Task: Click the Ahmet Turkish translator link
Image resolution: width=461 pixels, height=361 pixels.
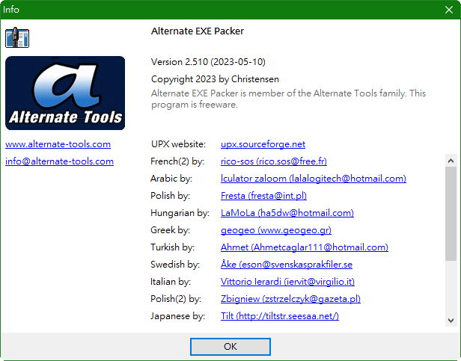Action: pos(305,247)
